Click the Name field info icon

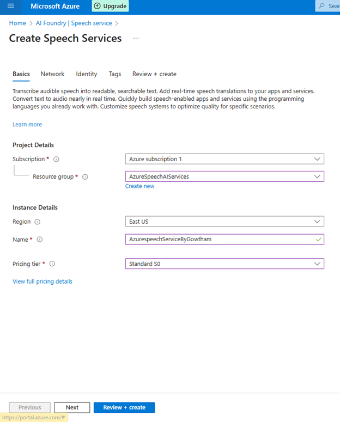(x=40, y=240)
